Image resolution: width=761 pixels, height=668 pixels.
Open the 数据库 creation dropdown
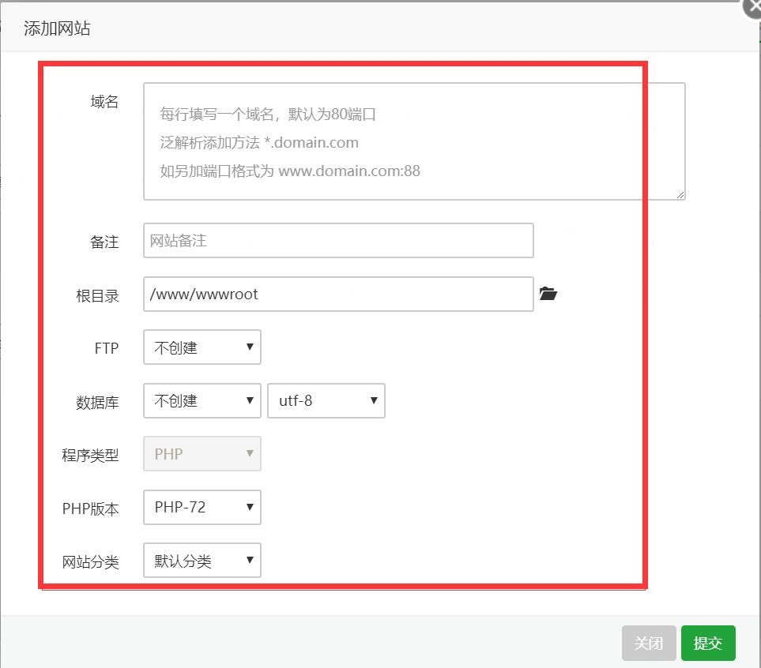click(x=202, y=400)
